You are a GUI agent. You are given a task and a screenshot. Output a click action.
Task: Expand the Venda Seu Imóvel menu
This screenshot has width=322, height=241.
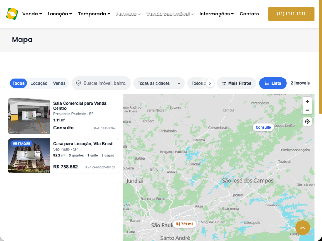(x=170, y=14)
